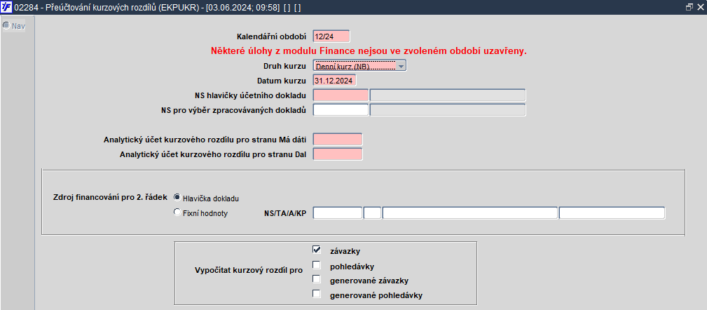Enable the pohledávky checkbox

(317, 265)
